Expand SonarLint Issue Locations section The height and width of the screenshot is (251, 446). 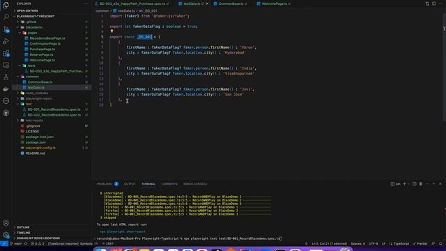38,238
